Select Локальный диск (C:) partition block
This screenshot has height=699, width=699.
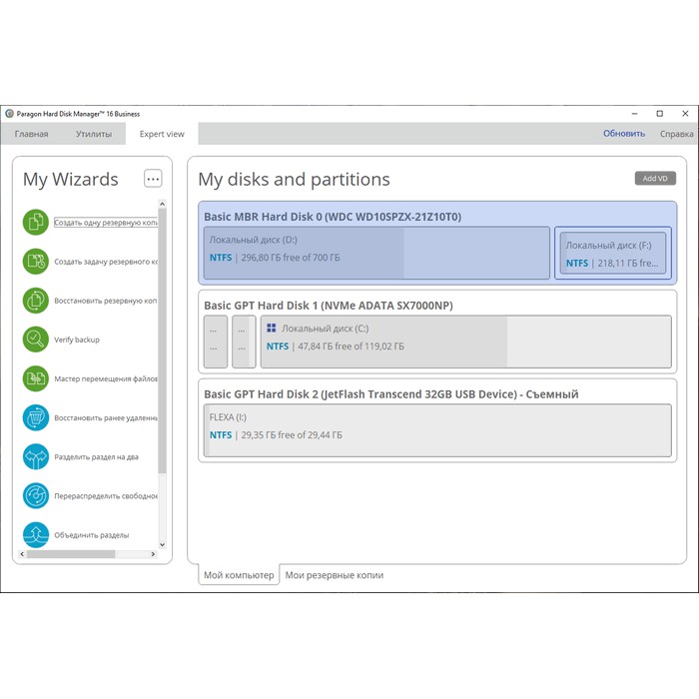[465, 342]
